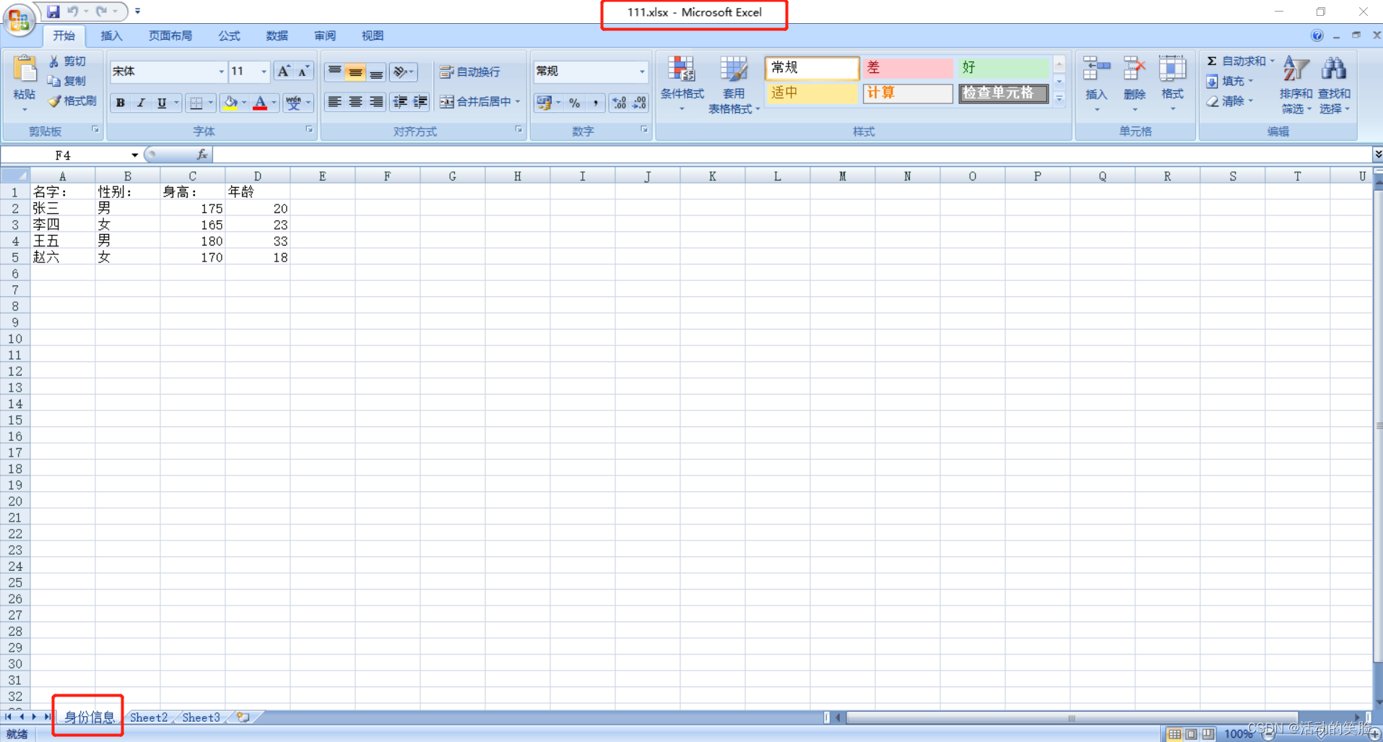1383x742 pixels.
Task: Open the 字体 font dialog launcher
Action: pos(309,130)
